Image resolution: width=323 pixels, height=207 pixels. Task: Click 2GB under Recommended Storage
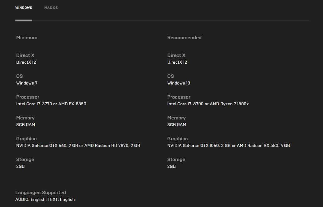point(171,166)
